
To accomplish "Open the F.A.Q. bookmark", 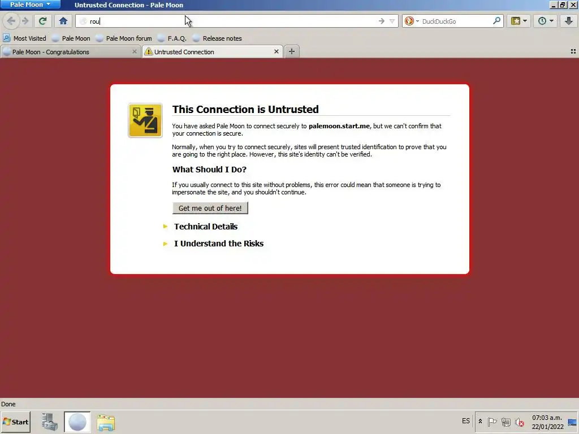I will coord(172,38).
